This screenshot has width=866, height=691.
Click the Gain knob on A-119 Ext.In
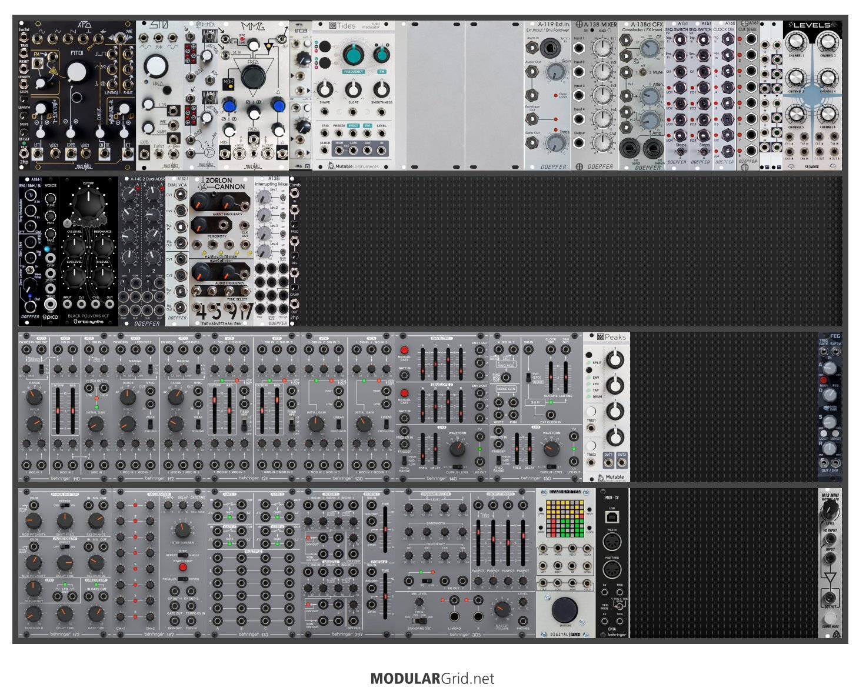[555, 72]
